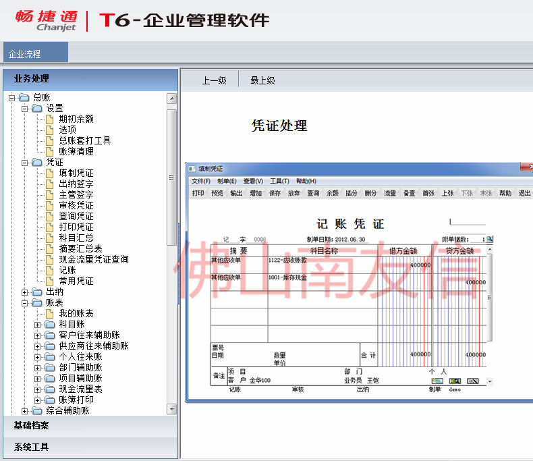Click 删分 to delete entry
Image resolution: width=533 pixels, height=461 pixels.
[371, 193]
